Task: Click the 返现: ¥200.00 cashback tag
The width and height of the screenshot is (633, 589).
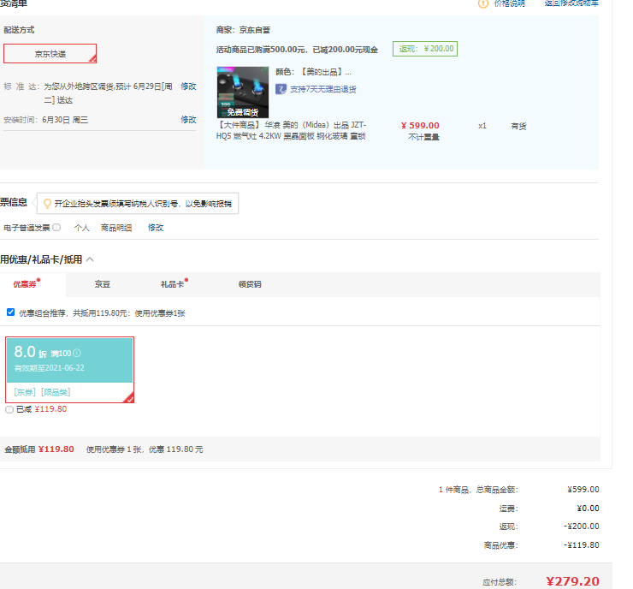Action: (x=425, y=49)
